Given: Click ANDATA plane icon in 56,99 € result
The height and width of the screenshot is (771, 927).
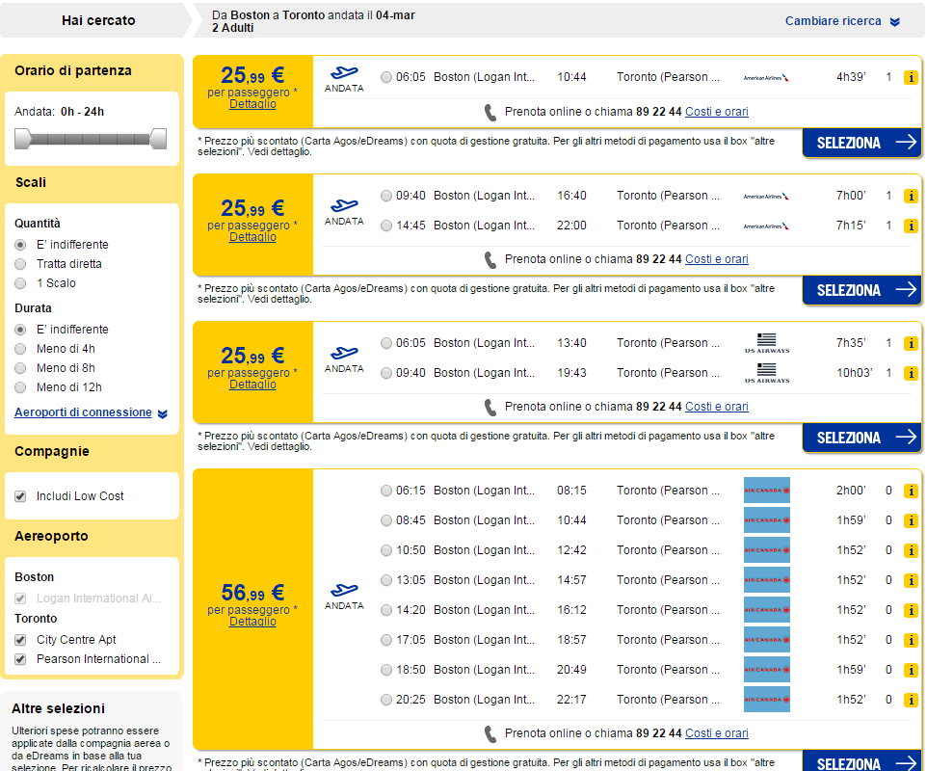Looking at the screenshot, I should 344,590.
